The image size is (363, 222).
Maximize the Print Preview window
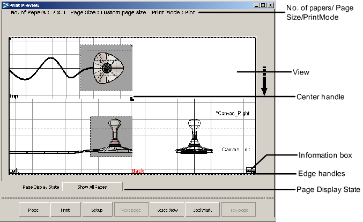click(263, 5)
